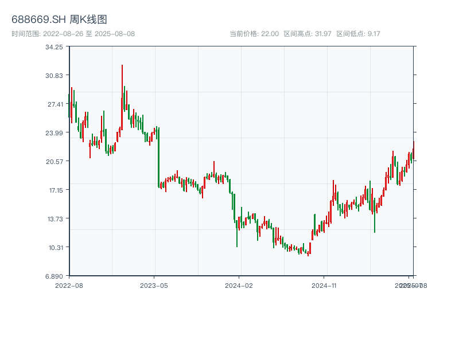
Task: Select the 2023-05 date axis label
Action: pos(154,285)
